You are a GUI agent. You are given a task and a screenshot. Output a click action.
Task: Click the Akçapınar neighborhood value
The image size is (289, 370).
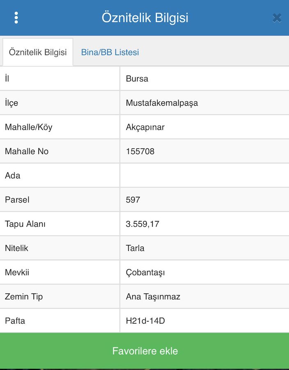tap(145, 127)
